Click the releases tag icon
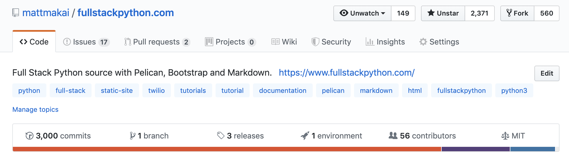The image size is (569, 156). pyautogui.click(x=221, y=136)
